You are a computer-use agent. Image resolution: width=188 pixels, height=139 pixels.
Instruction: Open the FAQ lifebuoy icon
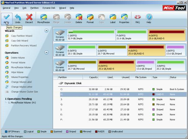point(138,17)
